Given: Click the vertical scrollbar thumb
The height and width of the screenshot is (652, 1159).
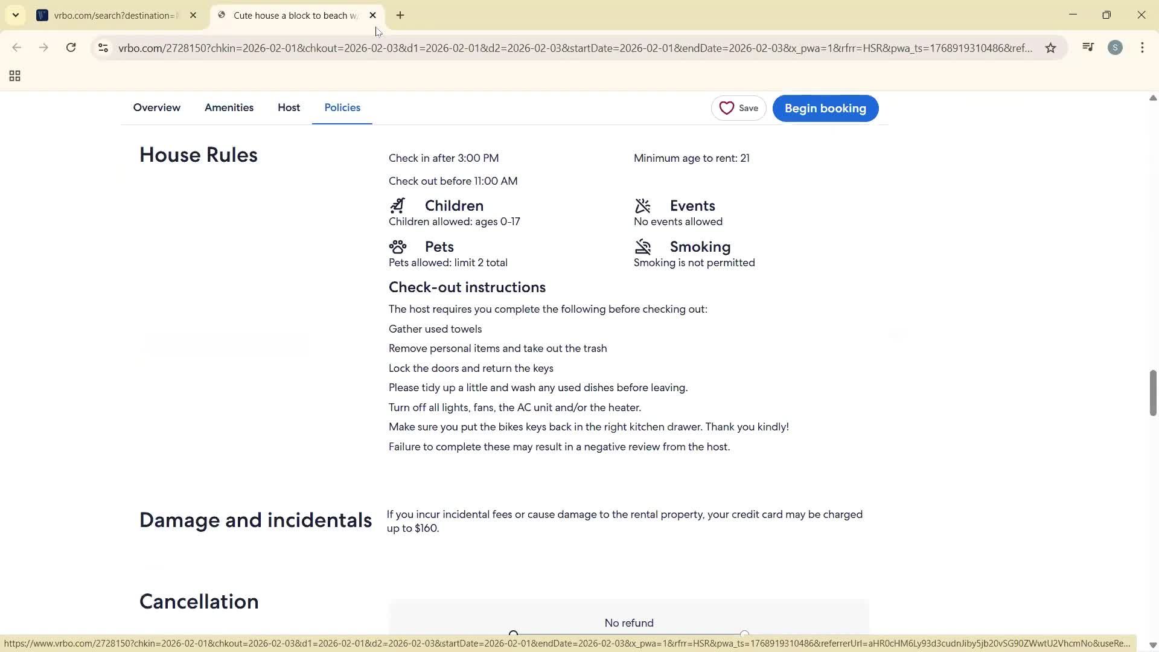Looking at the screenshot, I should tap(1152, 392).
